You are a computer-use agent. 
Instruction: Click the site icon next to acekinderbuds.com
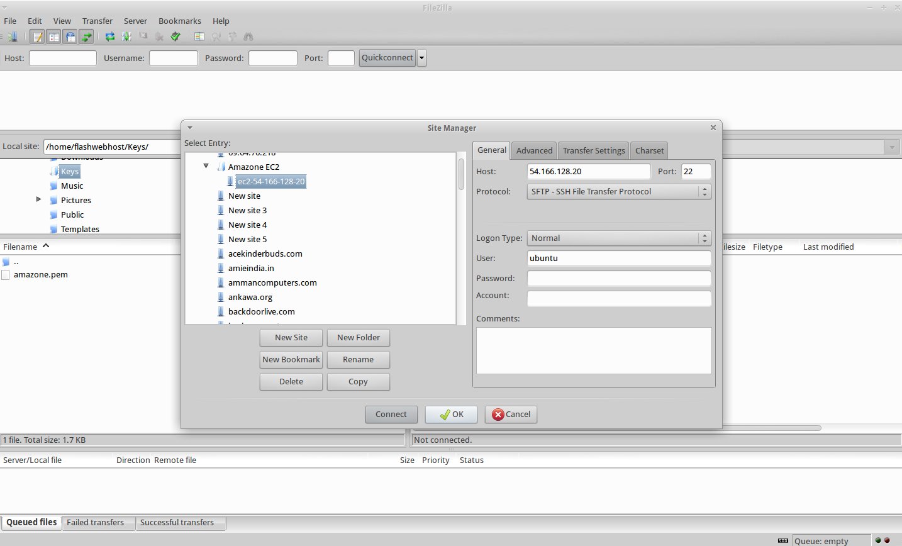(x=221, y=253)
